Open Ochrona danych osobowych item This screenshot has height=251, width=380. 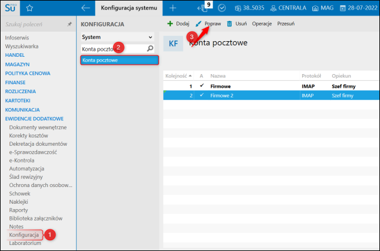click(x=41, y=185)
